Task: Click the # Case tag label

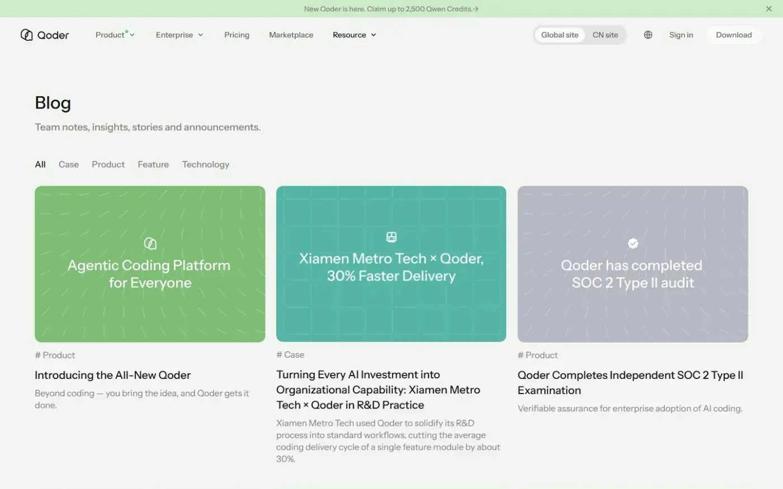Action: (x=290, y=354)
